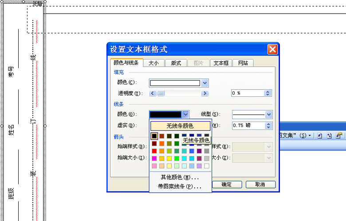
Task: Click the transparency slider left arrow
Action: (x=153, y=93)
